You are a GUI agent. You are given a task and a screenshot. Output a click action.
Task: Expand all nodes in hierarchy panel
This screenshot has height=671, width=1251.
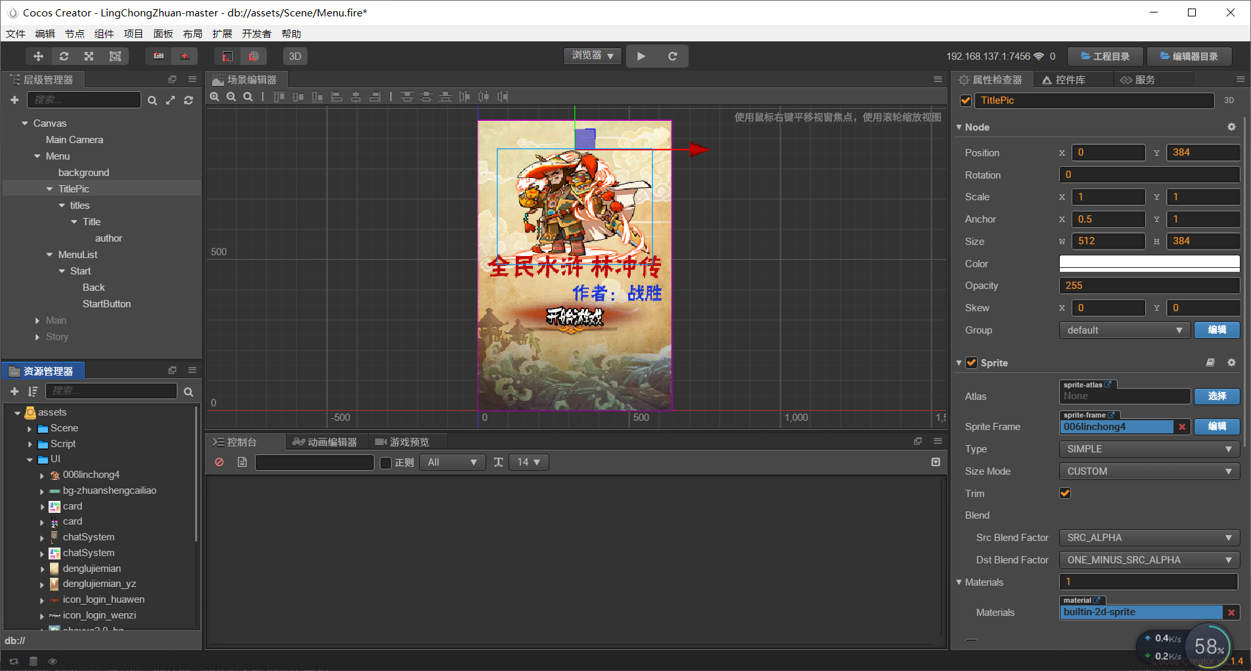pos(171,100)
